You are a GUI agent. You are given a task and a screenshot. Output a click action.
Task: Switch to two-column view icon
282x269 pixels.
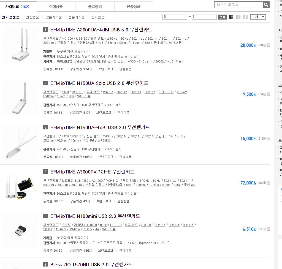tap(245, 17)
